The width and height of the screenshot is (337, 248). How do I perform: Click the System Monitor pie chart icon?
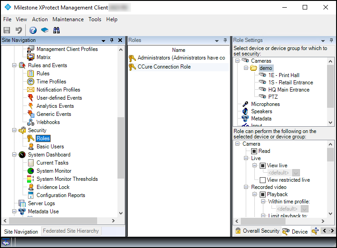(x=31, y=171)
